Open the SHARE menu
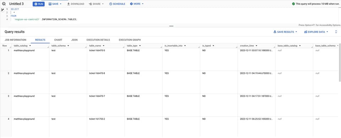 tap(96, 4)
